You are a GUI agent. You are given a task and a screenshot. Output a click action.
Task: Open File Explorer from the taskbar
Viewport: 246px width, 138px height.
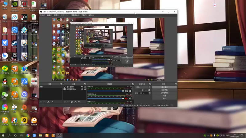[x=41, y=135]
